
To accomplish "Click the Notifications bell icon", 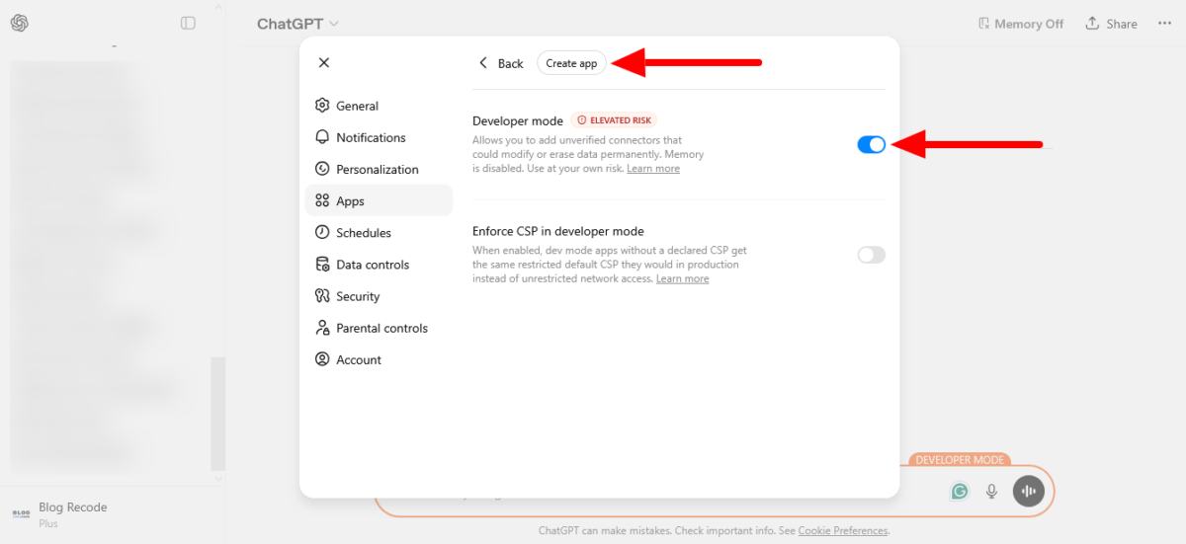I will pos(322,137).
